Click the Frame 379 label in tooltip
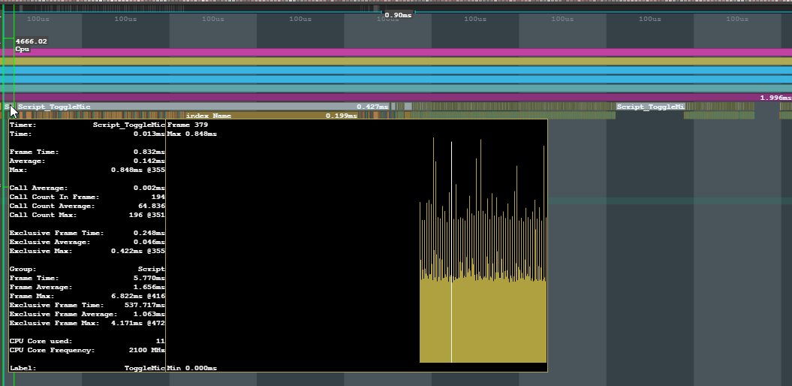 (188, 125)
